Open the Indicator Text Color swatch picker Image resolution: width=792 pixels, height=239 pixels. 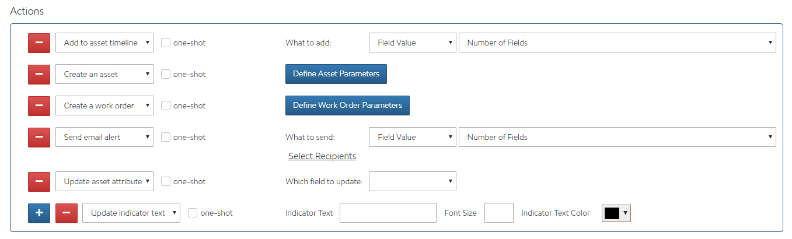616,213
